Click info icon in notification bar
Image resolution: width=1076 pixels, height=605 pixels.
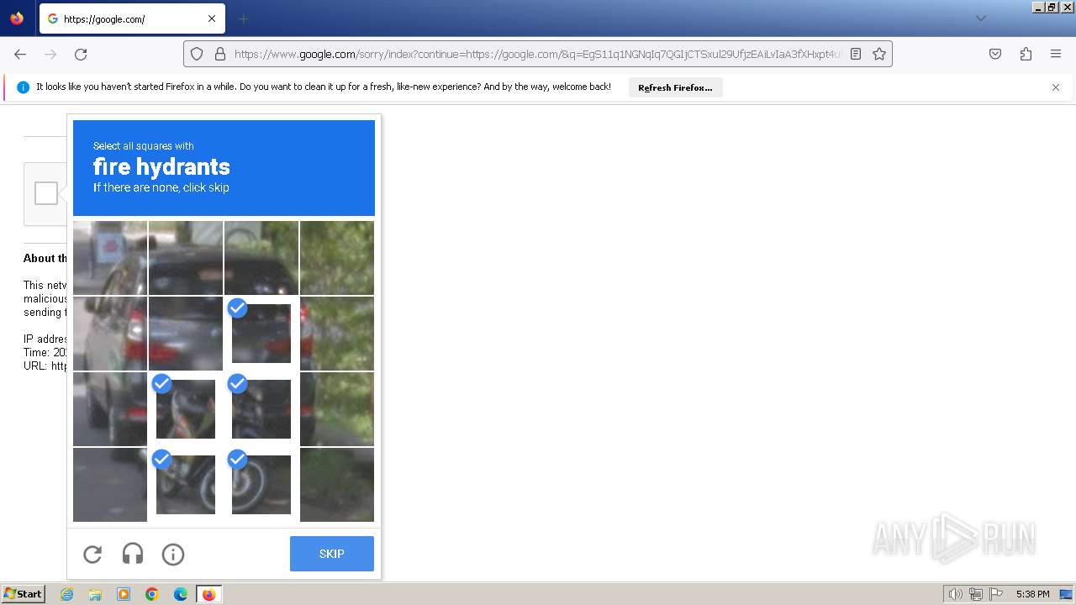[x=24, y=87]
